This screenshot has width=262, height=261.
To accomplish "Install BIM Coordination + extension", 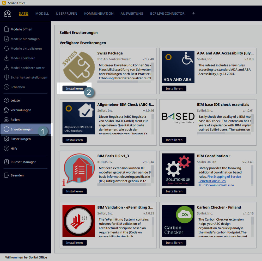I will click(x=174, y=191).
